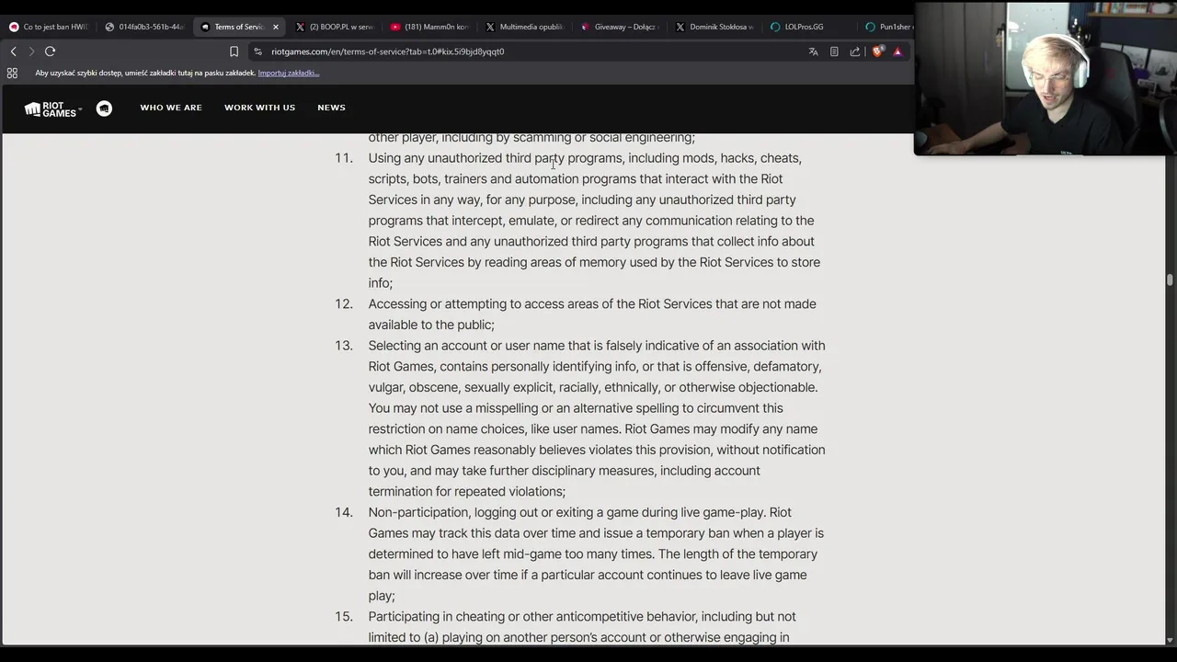Click the list number '14.'
This screenshot has width=1177, height=662.
(x=344, y=512)
